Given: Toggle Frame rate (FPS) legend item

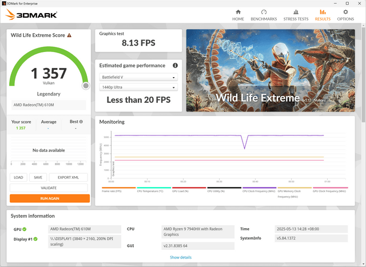Looking at the screenshot, I should [x=118, y=189].
